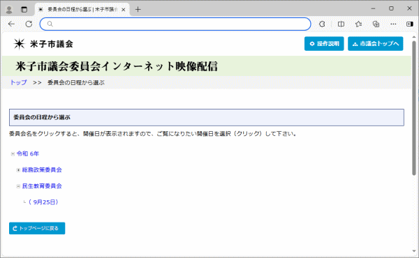This screenshot has width=419, height=258.
Task: Click the browser back arrow
Action: point(11,24)
